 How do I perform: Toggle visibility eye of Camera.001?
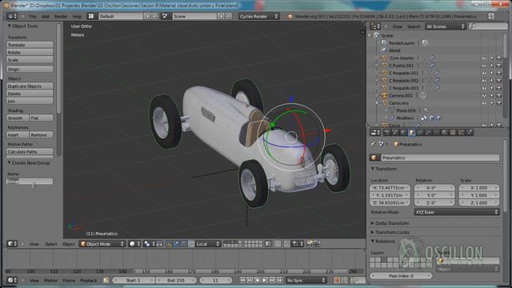click(x=484, y=95)
